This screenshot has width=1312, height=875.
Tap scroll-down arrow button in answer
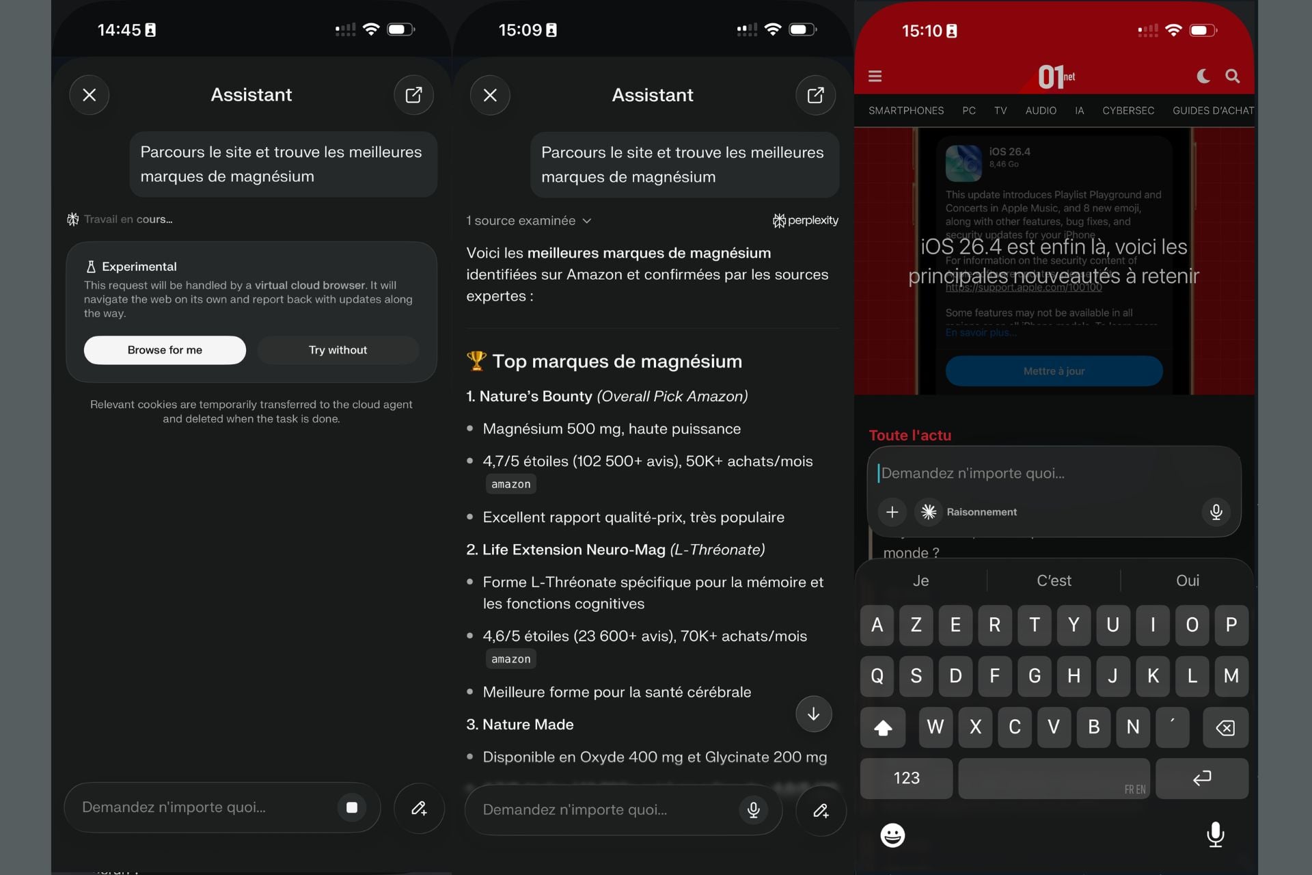813,714
